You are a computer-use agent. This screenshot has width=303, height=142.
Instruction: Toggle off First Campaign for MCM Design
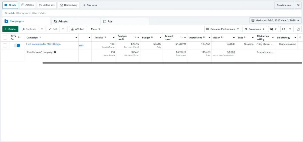click(x=17, y=45)
